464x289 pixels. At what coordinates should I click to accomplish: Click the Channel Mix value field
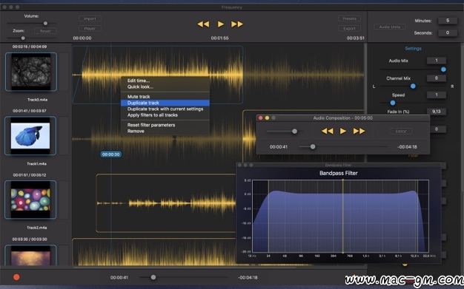coord(436,78)
